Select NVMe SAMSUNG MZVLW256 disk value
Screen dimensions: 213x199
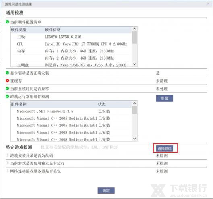tap(86, 65)
